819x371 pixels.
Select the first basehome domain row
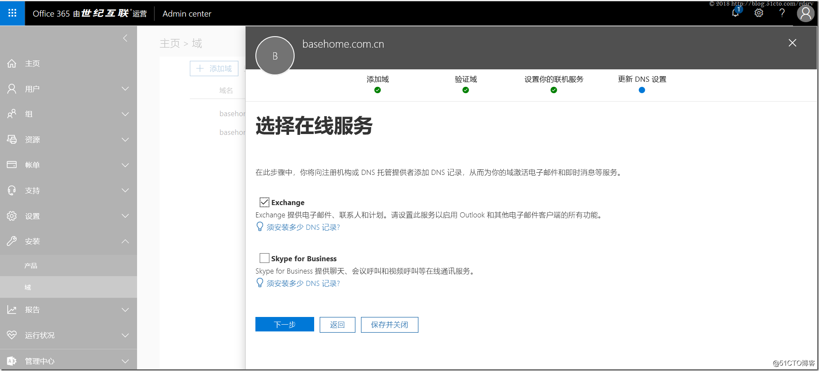point(232,114)
